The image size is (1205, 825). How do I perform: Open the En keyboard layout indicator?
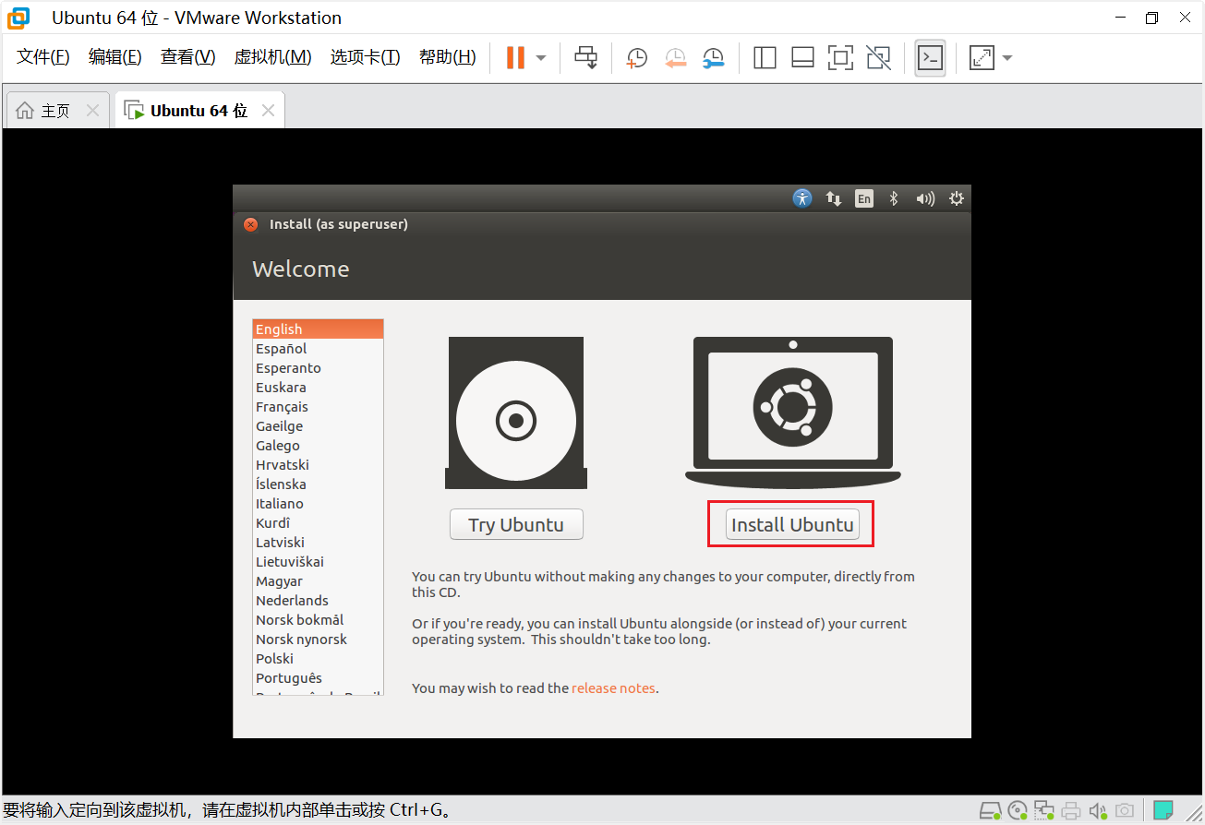(864, 198)
